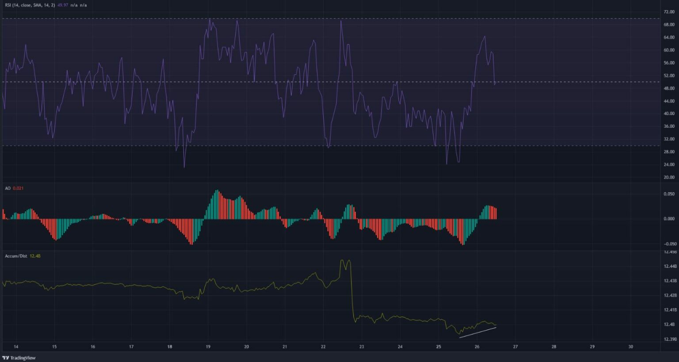679x362 pixels.
Task: Click RSI scale value 60.00
Action: 669,50
